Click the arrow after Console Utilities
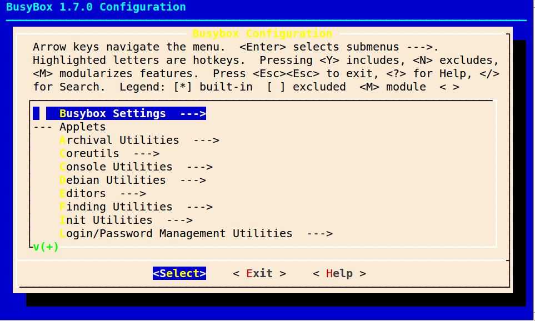535x321 pixels. click(x=199, y=167)
